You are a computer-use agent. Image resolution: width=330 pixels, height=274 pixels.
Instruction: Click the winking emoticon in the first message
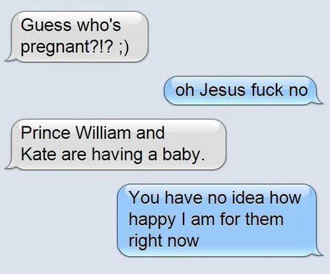124,47
